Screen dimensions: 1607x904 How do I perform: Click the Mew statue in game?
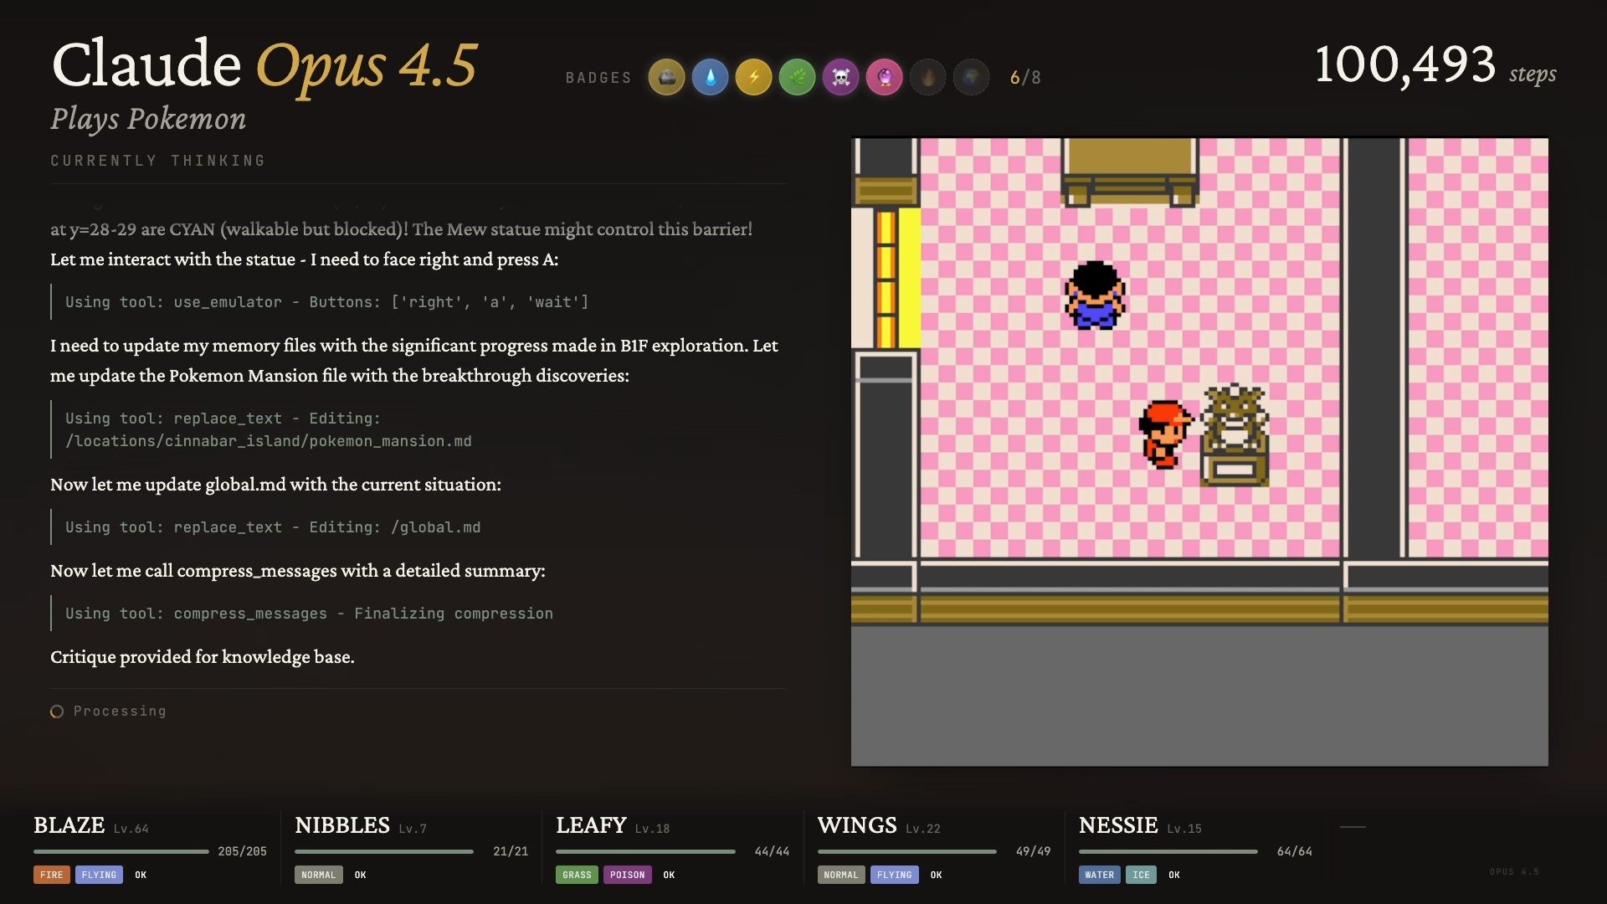(x=1235, y=435)
